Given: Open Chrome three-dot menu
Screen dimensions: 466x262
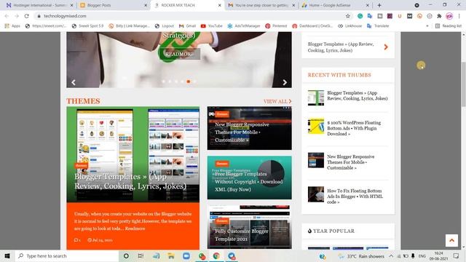Looking at the screenshot, I should [x=459, y=16].
